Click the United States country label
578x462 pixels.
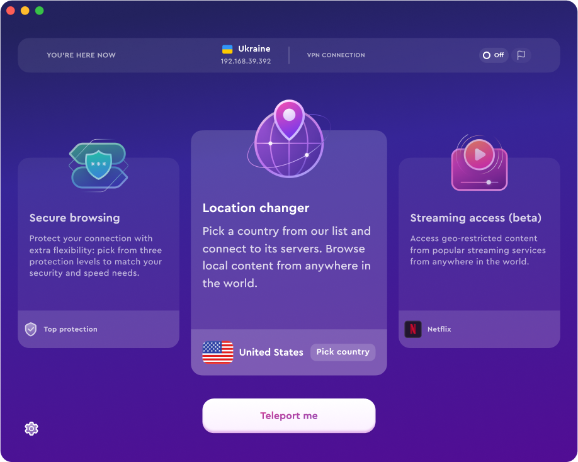point(271,352)
